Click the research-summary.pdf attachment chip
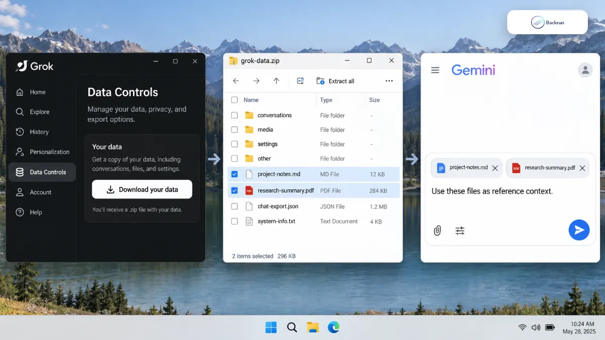 click(x=548, y=168)
